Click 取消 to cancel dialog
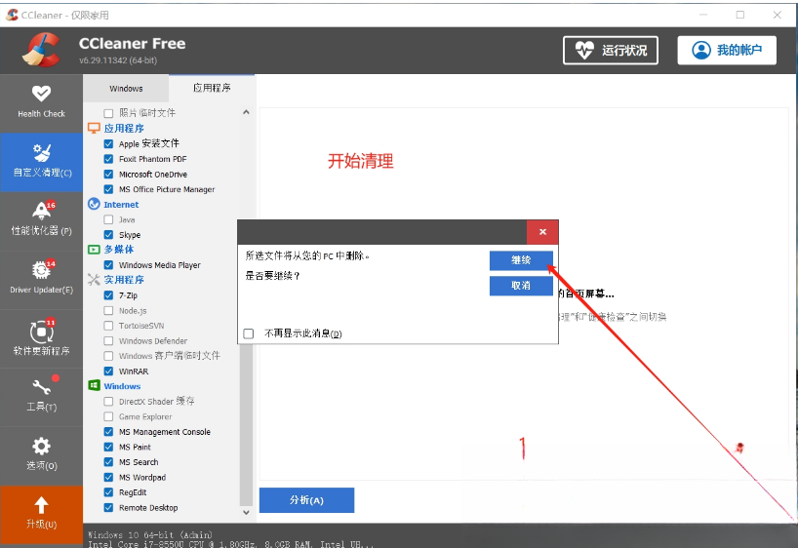Viewport: 798px width, 548px height. click(x=521, y=286)
